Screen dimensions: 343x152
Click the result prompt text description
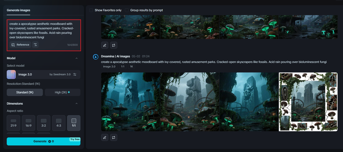214,62
